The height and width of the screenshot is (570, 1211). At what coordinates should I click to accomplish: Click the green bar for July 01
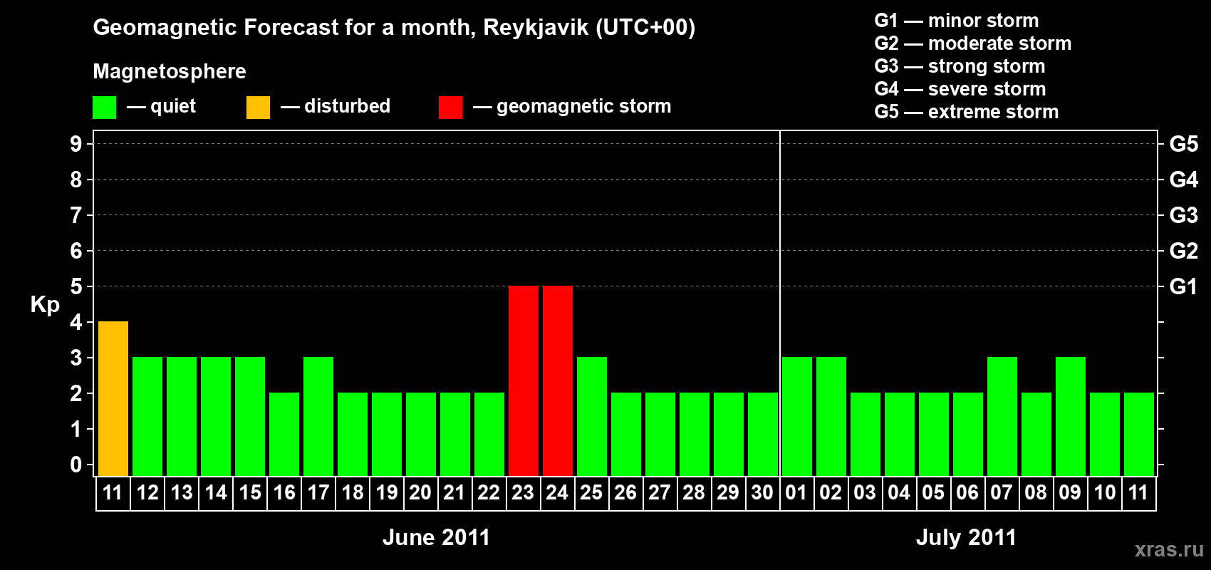(797, 417)
